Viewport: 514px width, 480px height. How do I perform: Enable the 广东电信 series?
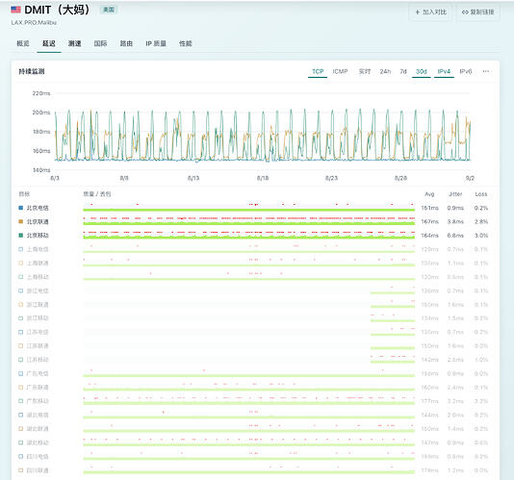point(20,373)
